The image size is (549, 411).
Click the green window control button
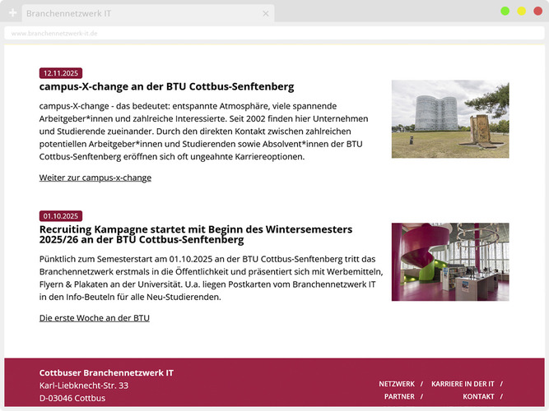point(505,11)
